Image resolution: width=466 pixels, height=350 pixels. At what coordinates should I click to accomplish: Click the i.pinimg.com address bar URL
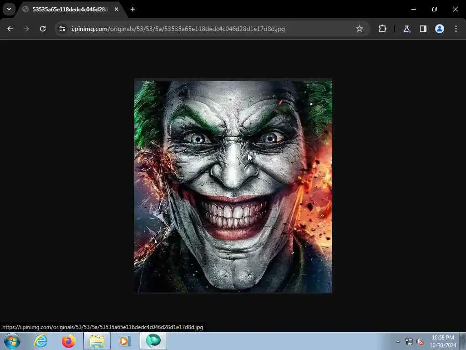[178, 29]
